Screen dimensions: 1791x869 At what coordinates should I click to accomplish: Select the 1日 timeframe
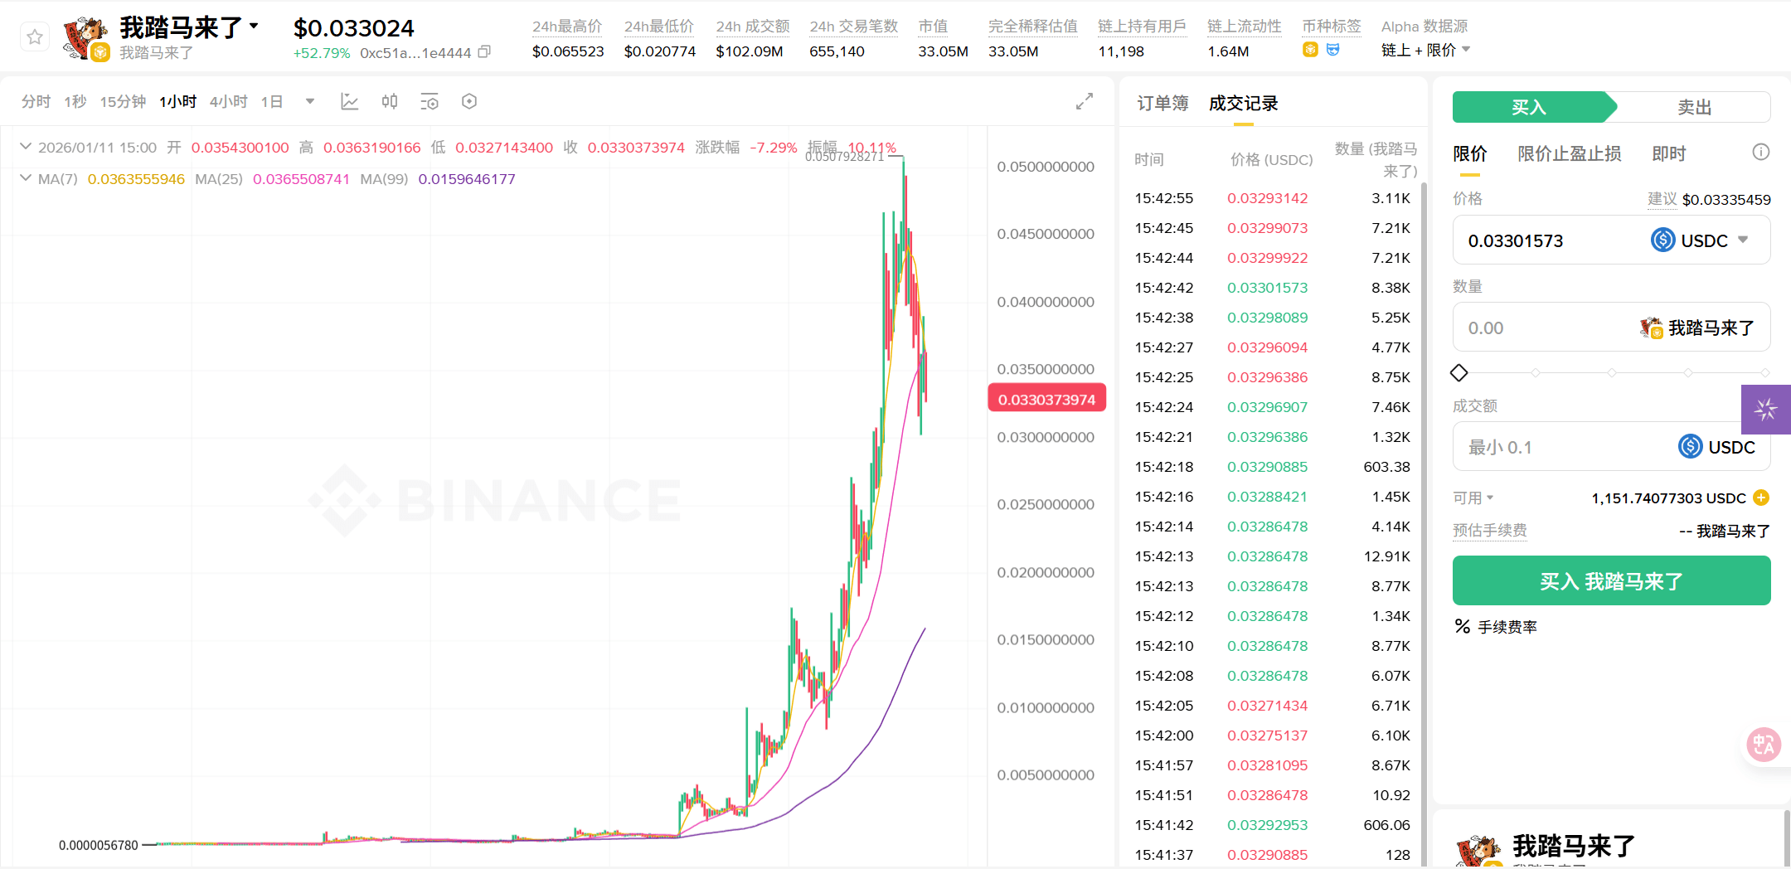click(272, 101)
